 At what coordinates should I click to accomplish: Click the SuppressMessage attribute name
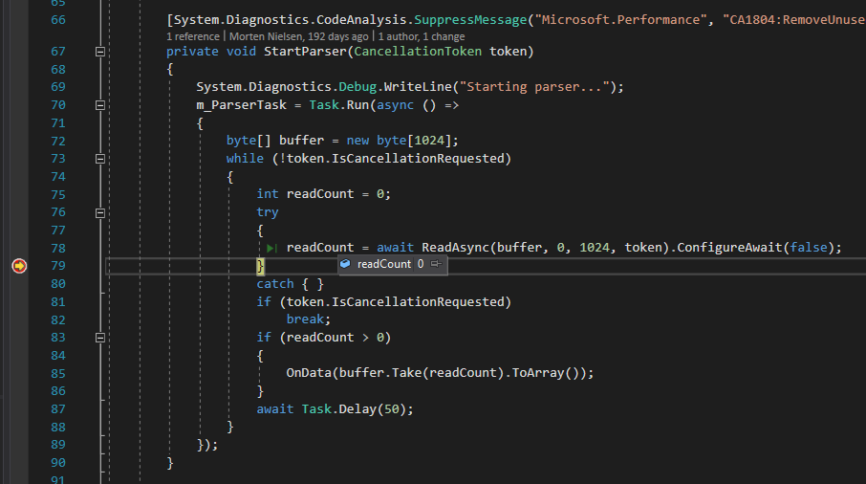click(470, 20)
